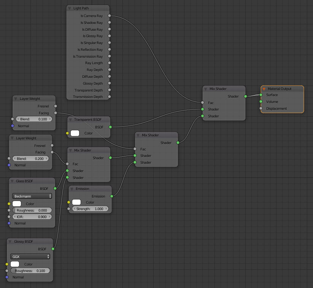
Task: Click the Transparent BSDF Color input socket
Action: pyautogui.click(x=67, y=133)
